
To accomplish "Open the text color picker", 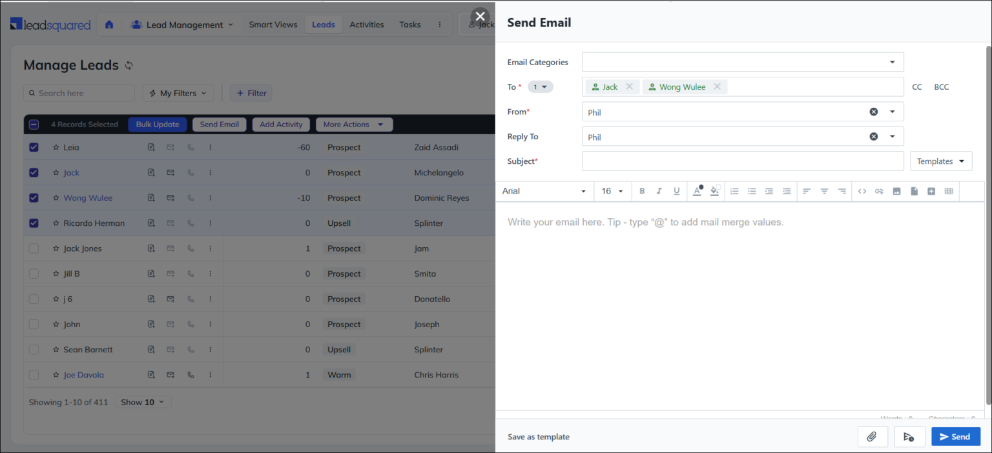I will pyautogui.click(x=697, y=191).
